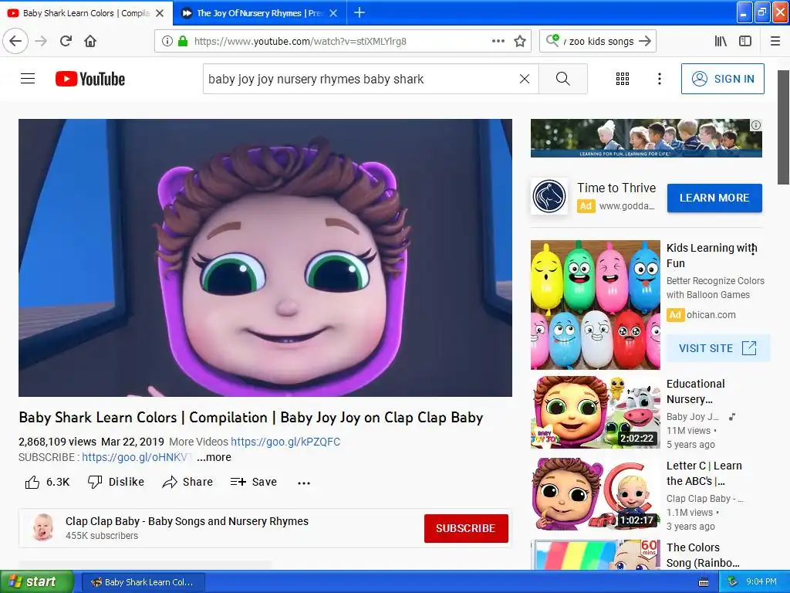Open the Firefox hamburger menu
Screen dimensions: 790x593
click(x=775, y=41)
